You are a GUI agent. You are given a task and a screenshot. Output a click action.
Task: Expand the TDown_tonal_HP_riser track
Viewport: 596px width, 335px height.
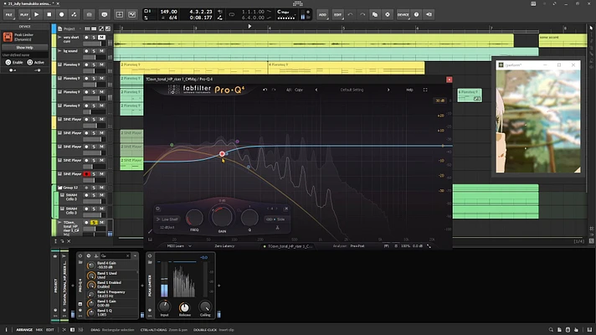(59, 222)
